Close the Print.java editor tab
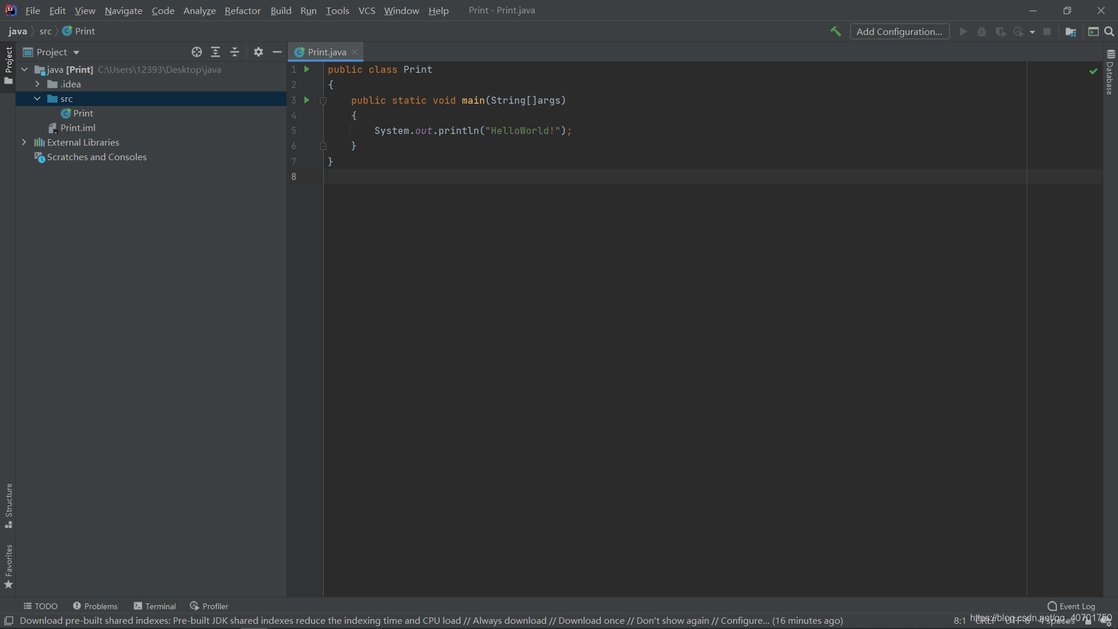 click(x=355, y=52)
